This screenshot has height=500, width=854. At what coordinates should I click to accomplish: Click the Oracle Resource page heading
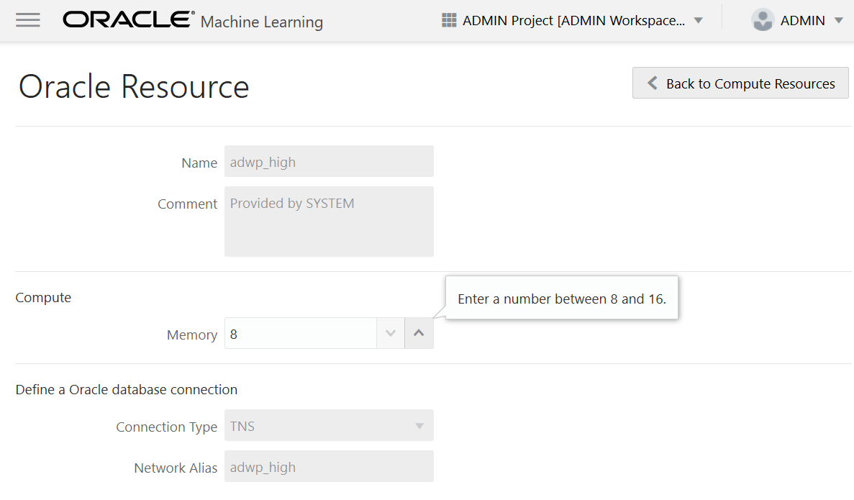point(134,86)
